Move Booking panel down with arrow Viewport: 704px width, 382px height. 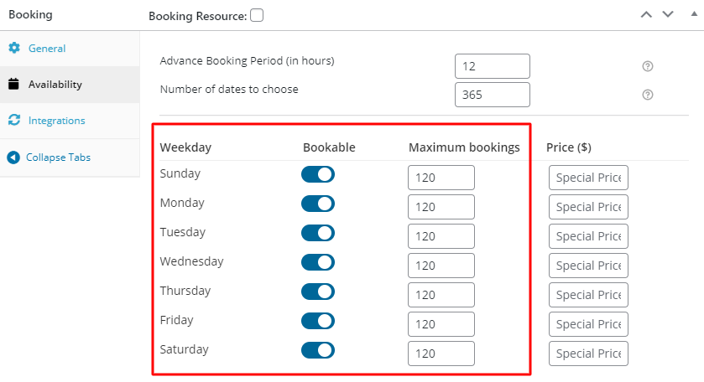[668, 14]
